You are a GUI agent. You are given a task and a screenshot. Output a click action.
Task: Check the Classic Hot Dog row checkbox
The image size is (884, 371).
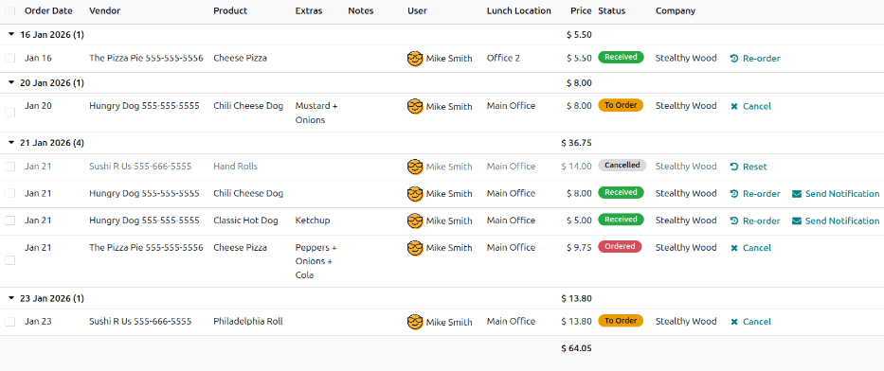coord(10,221)
